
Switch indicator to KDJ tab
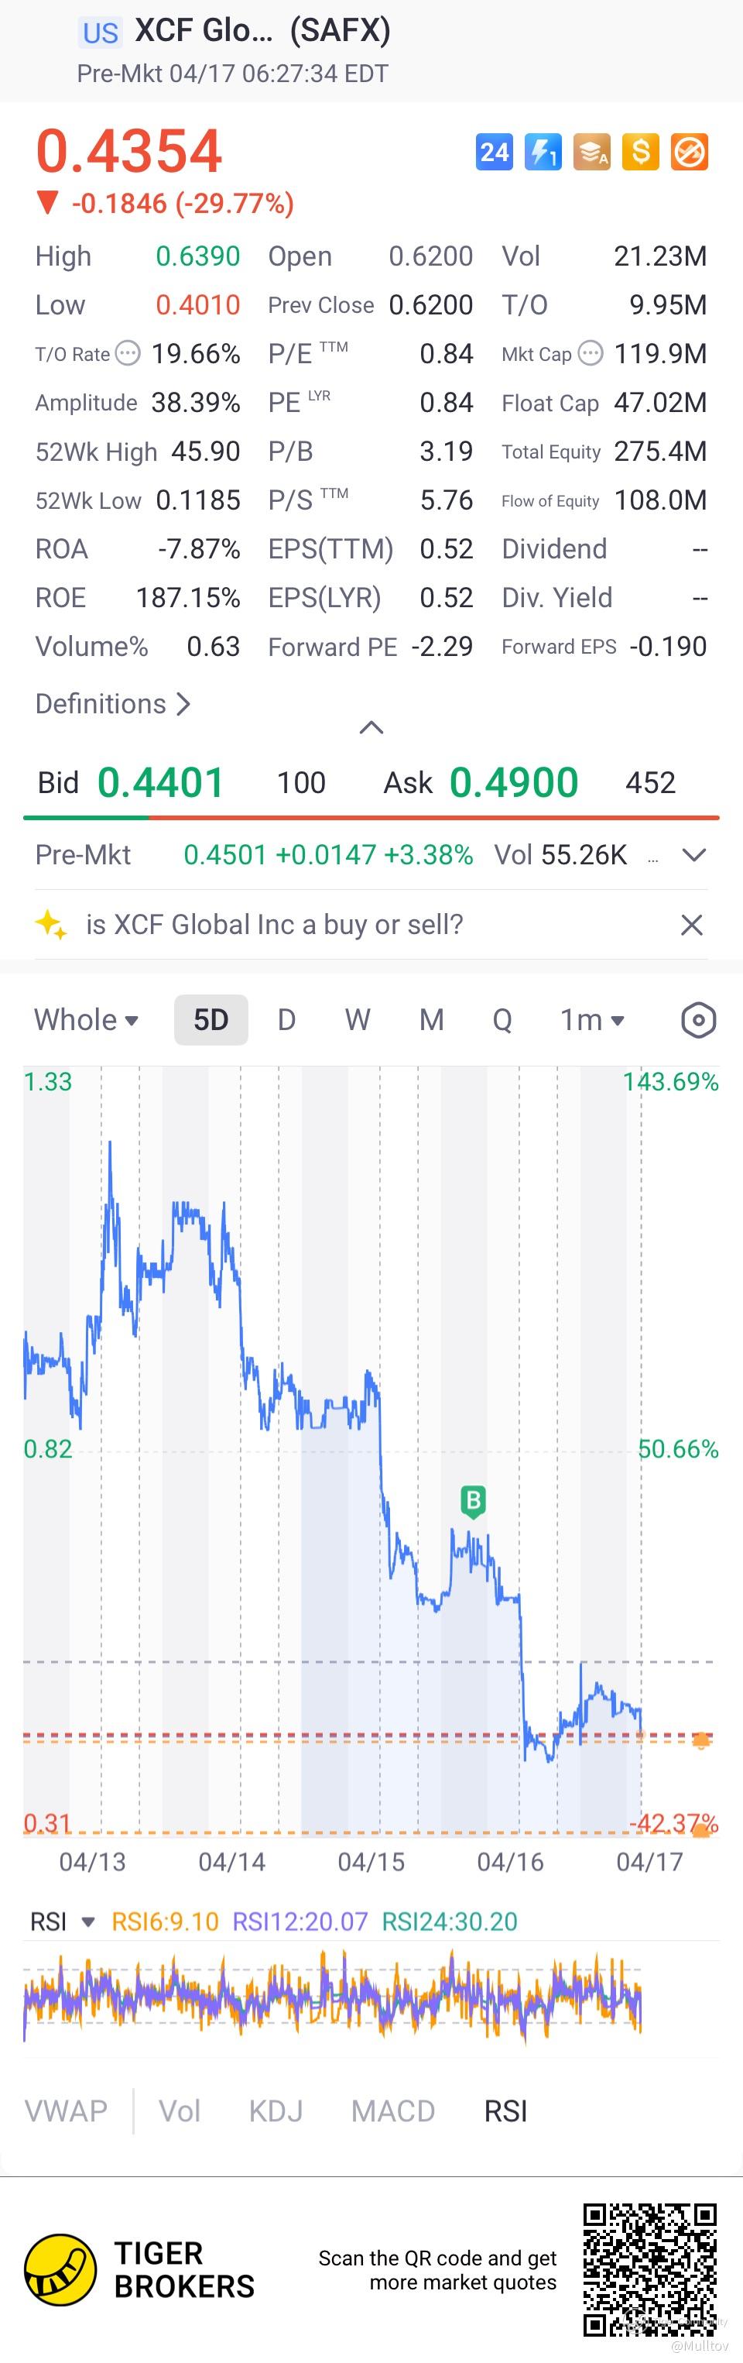coord(276,2111)
